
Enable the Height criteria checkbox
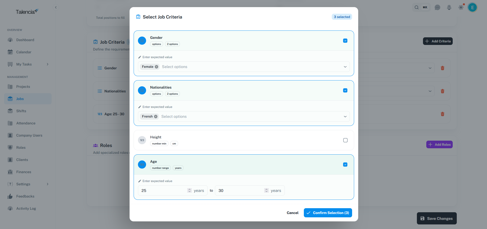tap(345, 140)
